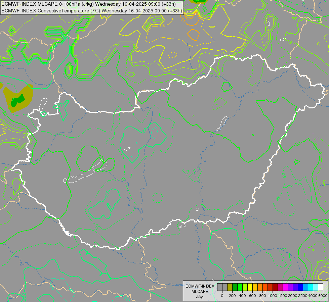
Task: Click the purple swatch before 2000
Action: 290,287
